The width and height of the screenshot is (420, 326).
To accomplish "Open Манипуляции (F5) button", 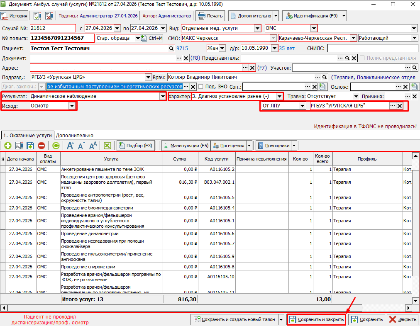I will [x=185, y=146].
